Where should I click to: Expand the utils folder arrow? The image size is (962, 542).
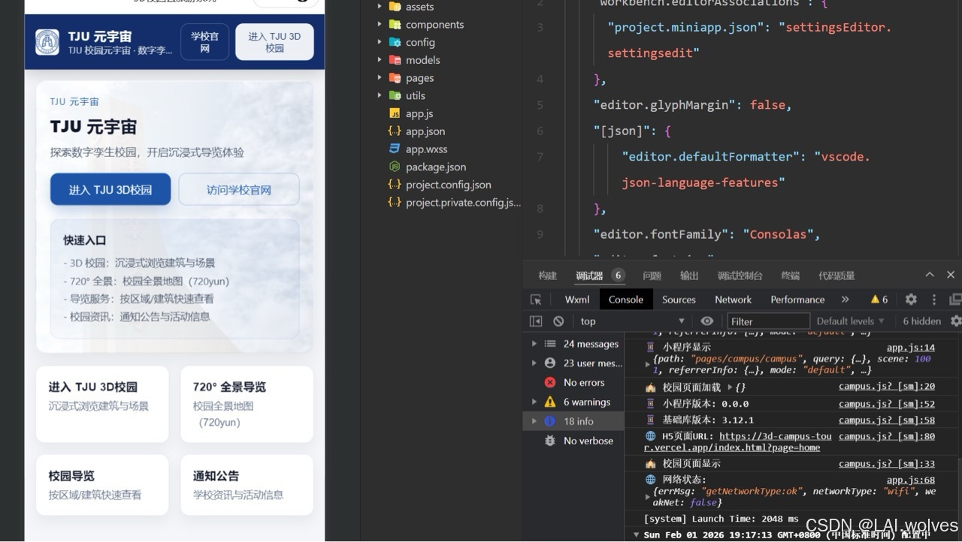(380, 95)
